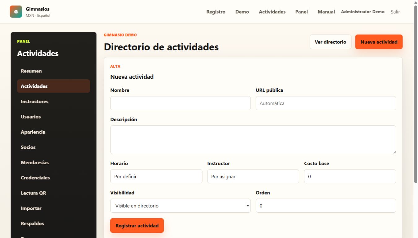The image size is (418, 238).
Task: Open Resumen in the sidebar
Action: tap(54, 71)
